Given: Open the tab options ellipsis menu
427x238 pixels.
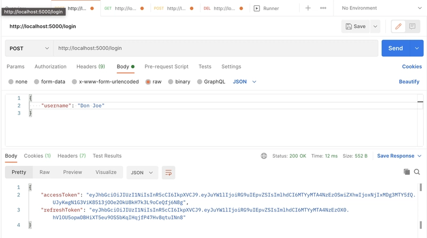Looking at the screenshot, I should [x=323, y=8].
